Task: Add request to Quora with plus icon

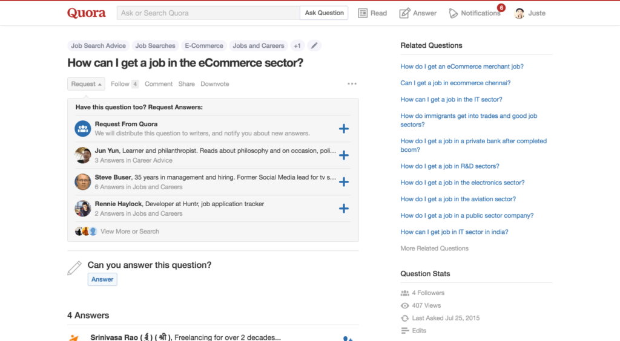Action: [344, 129]
